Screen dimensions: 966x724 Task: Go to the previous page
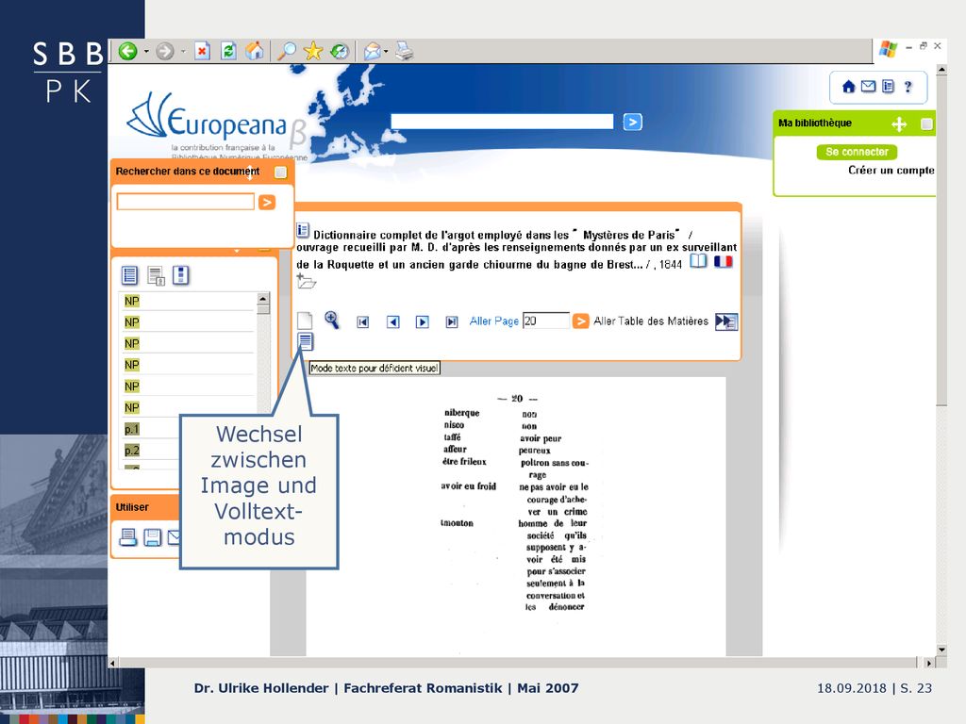[x=393, y=322]
